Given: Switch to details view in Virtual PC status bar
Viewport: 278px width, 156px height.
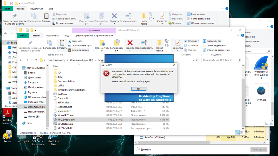Looking at the screenshot, I should coord(237,132).
